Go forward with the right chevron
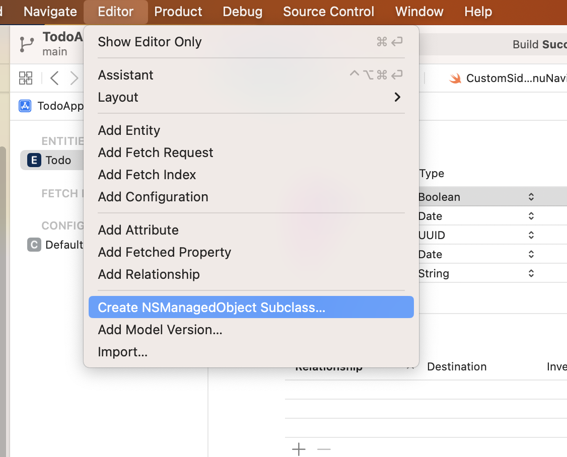This screenshot has width=567, height=457. [x=74, y=78]
